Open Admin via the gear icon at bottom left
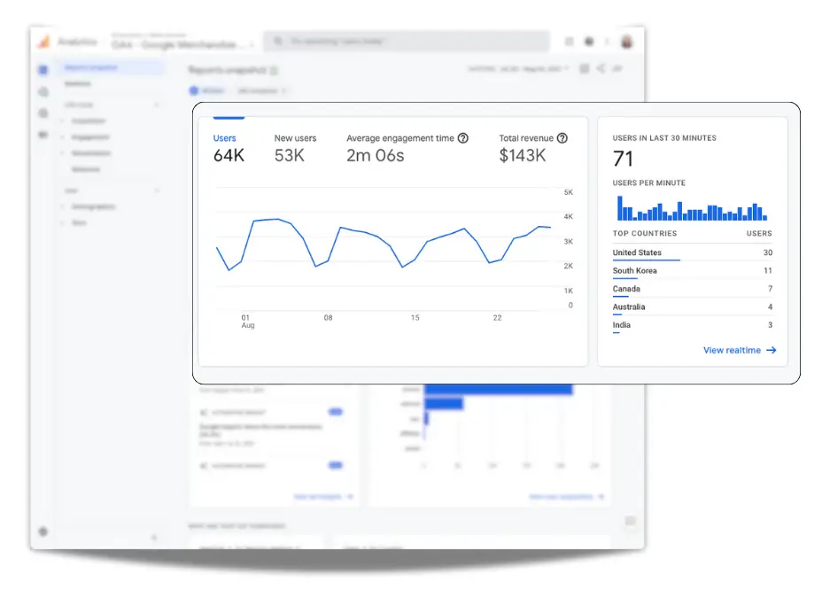 tap(43, 532)
